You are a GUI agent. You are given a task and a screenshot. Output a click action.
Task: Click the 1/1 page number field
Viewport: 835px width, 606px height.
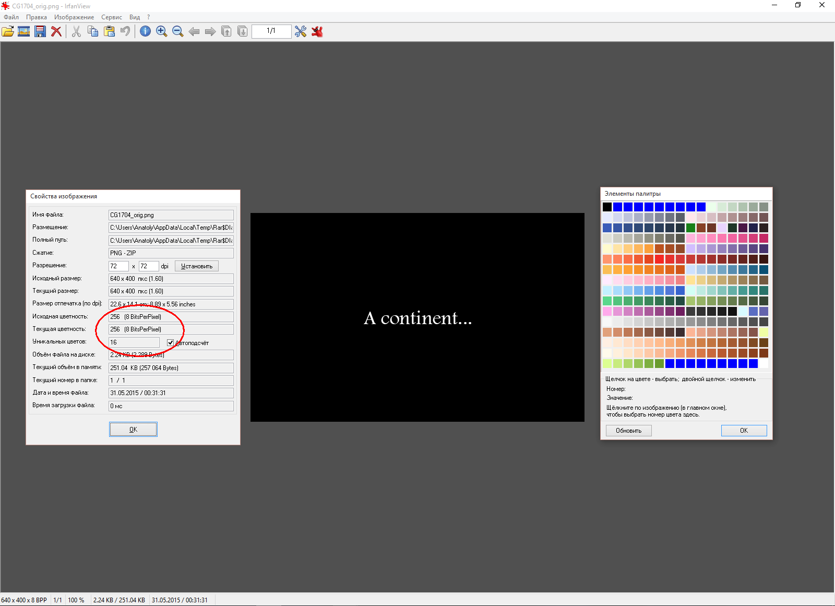point(271,31)
